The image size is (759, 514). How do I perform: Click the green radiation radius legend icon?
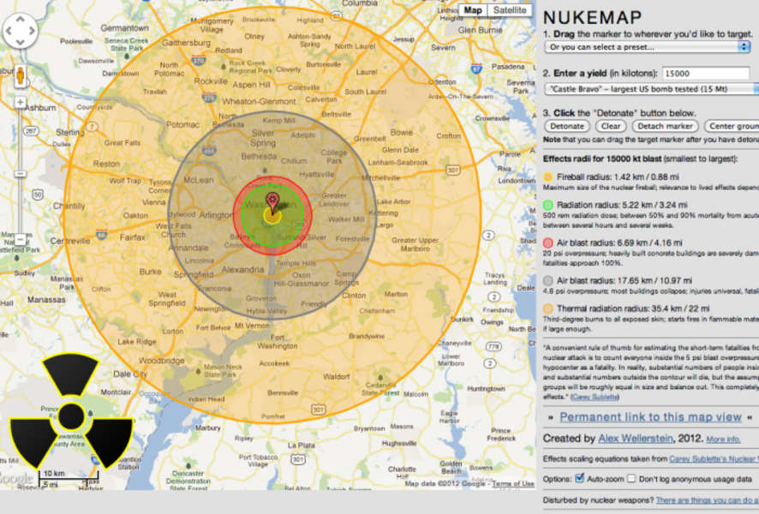click(x=549, y=206)
